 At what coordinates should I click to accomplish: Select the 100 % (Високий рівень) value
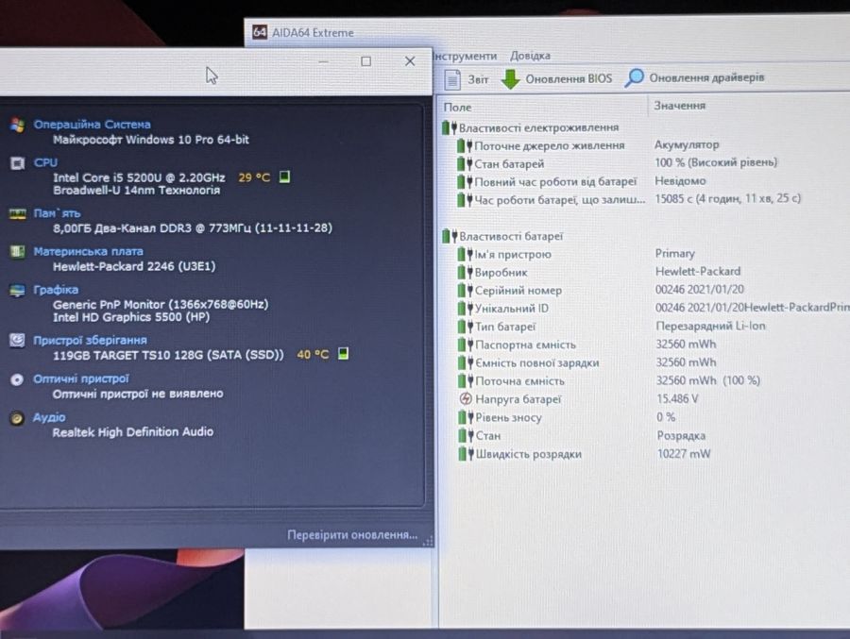(x=716, y=162)
